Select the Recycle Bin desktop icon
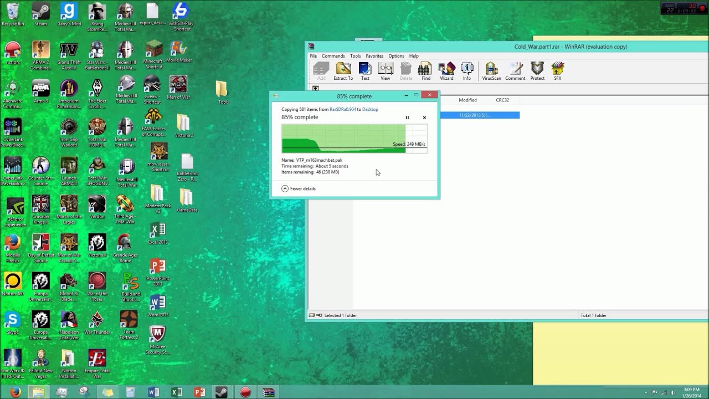709x399 pixels. click(13, 15)
